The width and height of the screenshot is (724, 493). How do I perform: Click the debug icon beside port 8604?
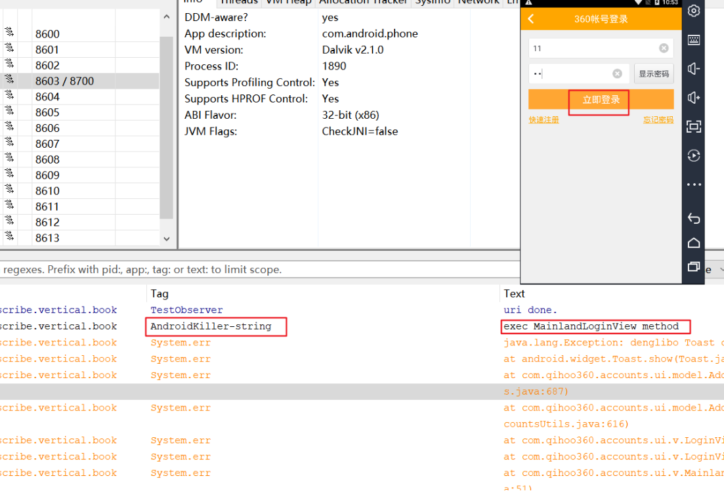click(9, 95)
